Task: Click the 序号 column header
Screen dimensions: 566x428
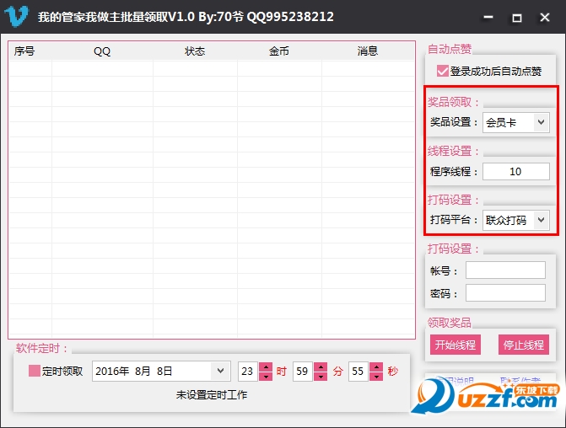Action: pos(30,51)
